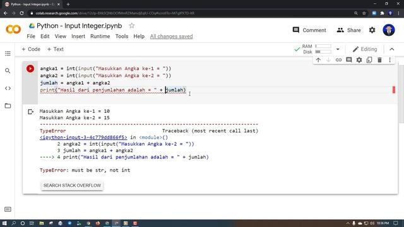
Task: Mirror cell in tab icon
Action: (369, 60)
